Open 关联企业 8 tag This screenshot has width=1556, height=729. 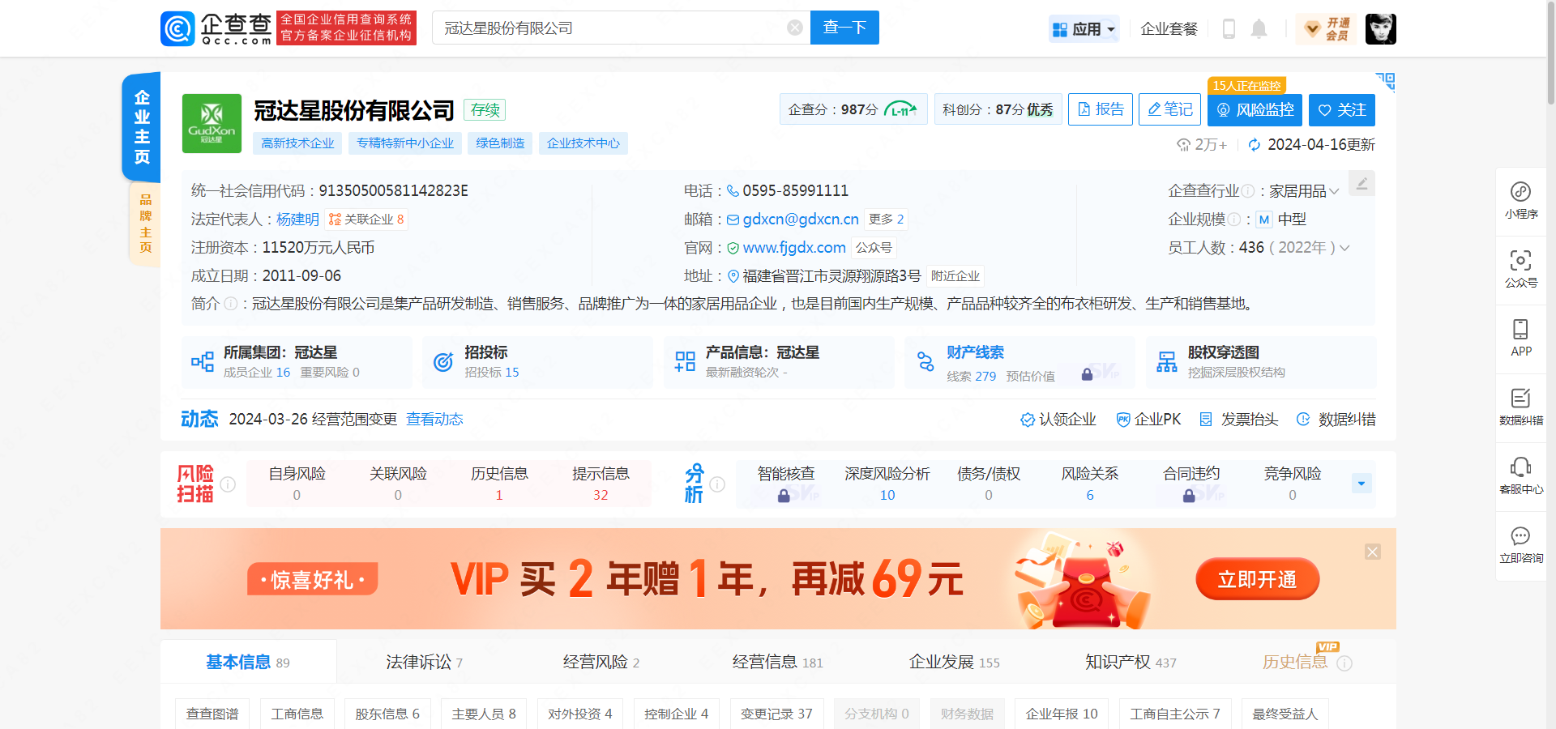366,220
